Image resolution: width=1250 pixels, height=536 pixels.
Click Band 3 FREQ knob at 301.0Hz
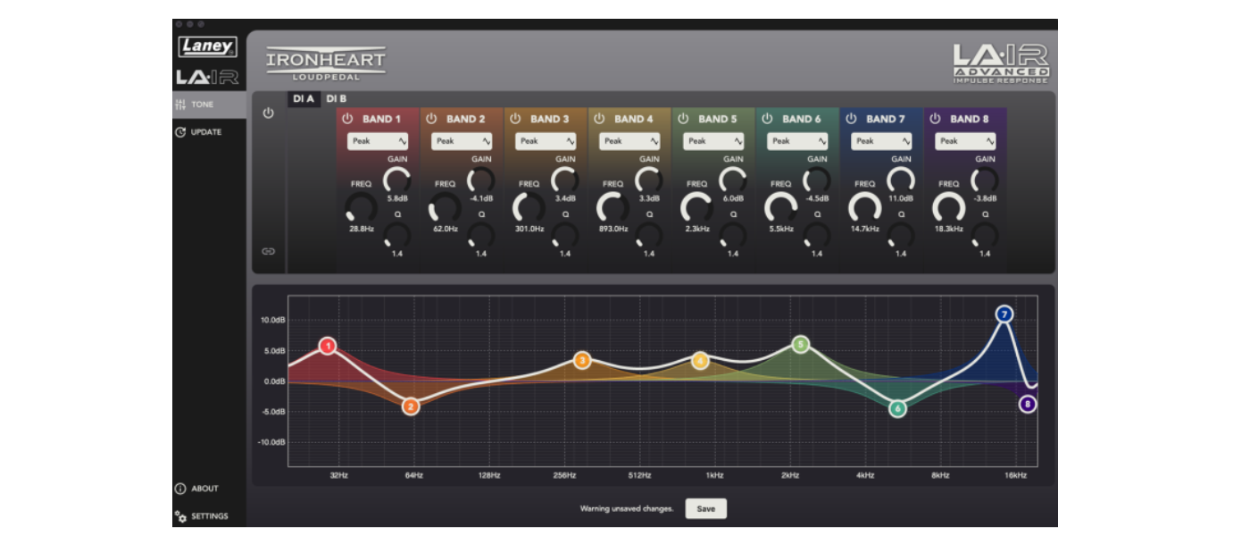point(529,208)
